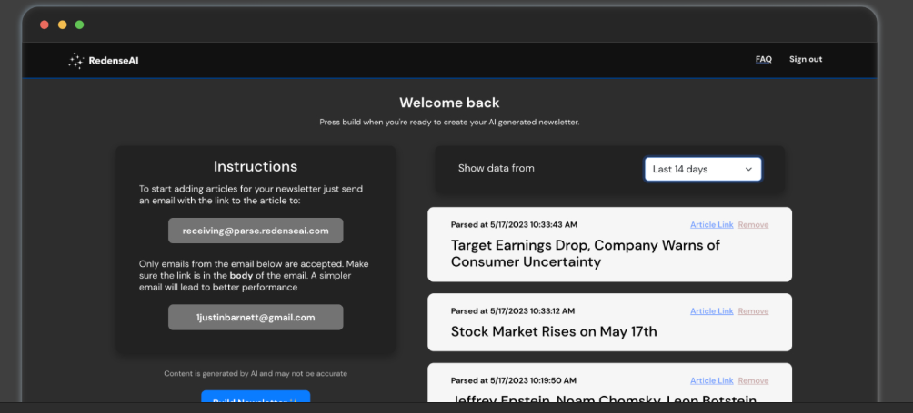Open Article Link for Target Earnings Drop
The image size is (913, 413).
[x=711, y=225]
